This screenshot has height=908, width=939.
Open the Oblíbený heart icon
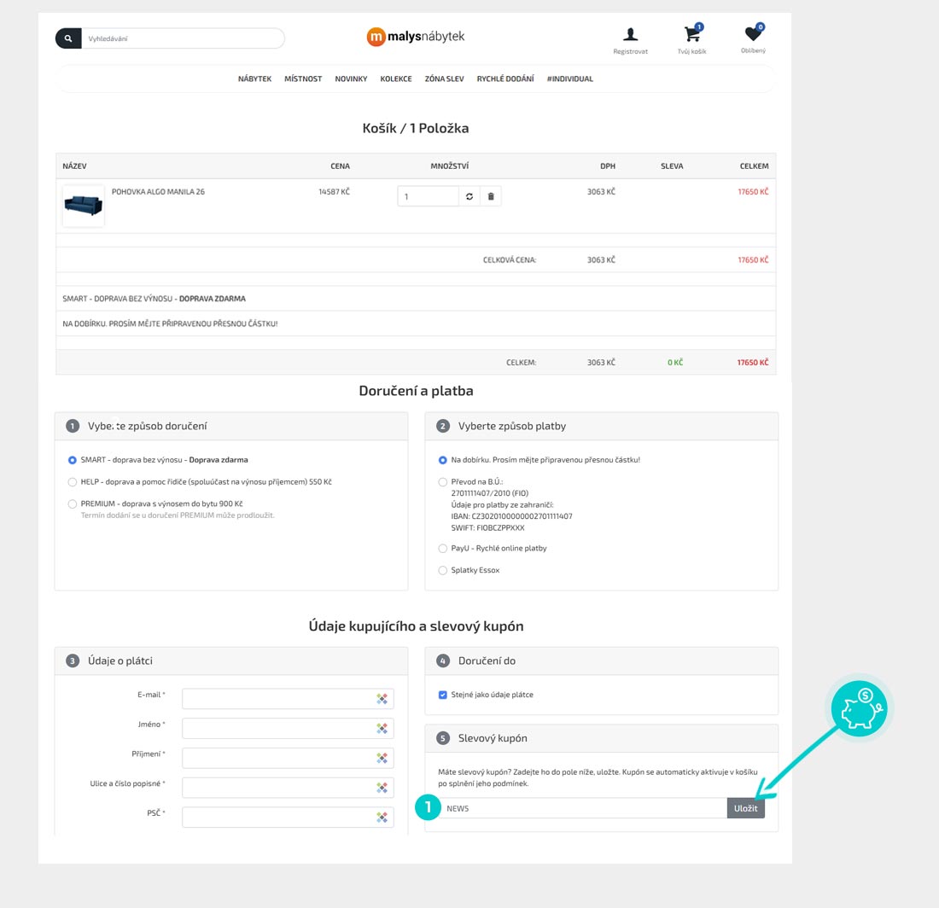pos(752,35)
